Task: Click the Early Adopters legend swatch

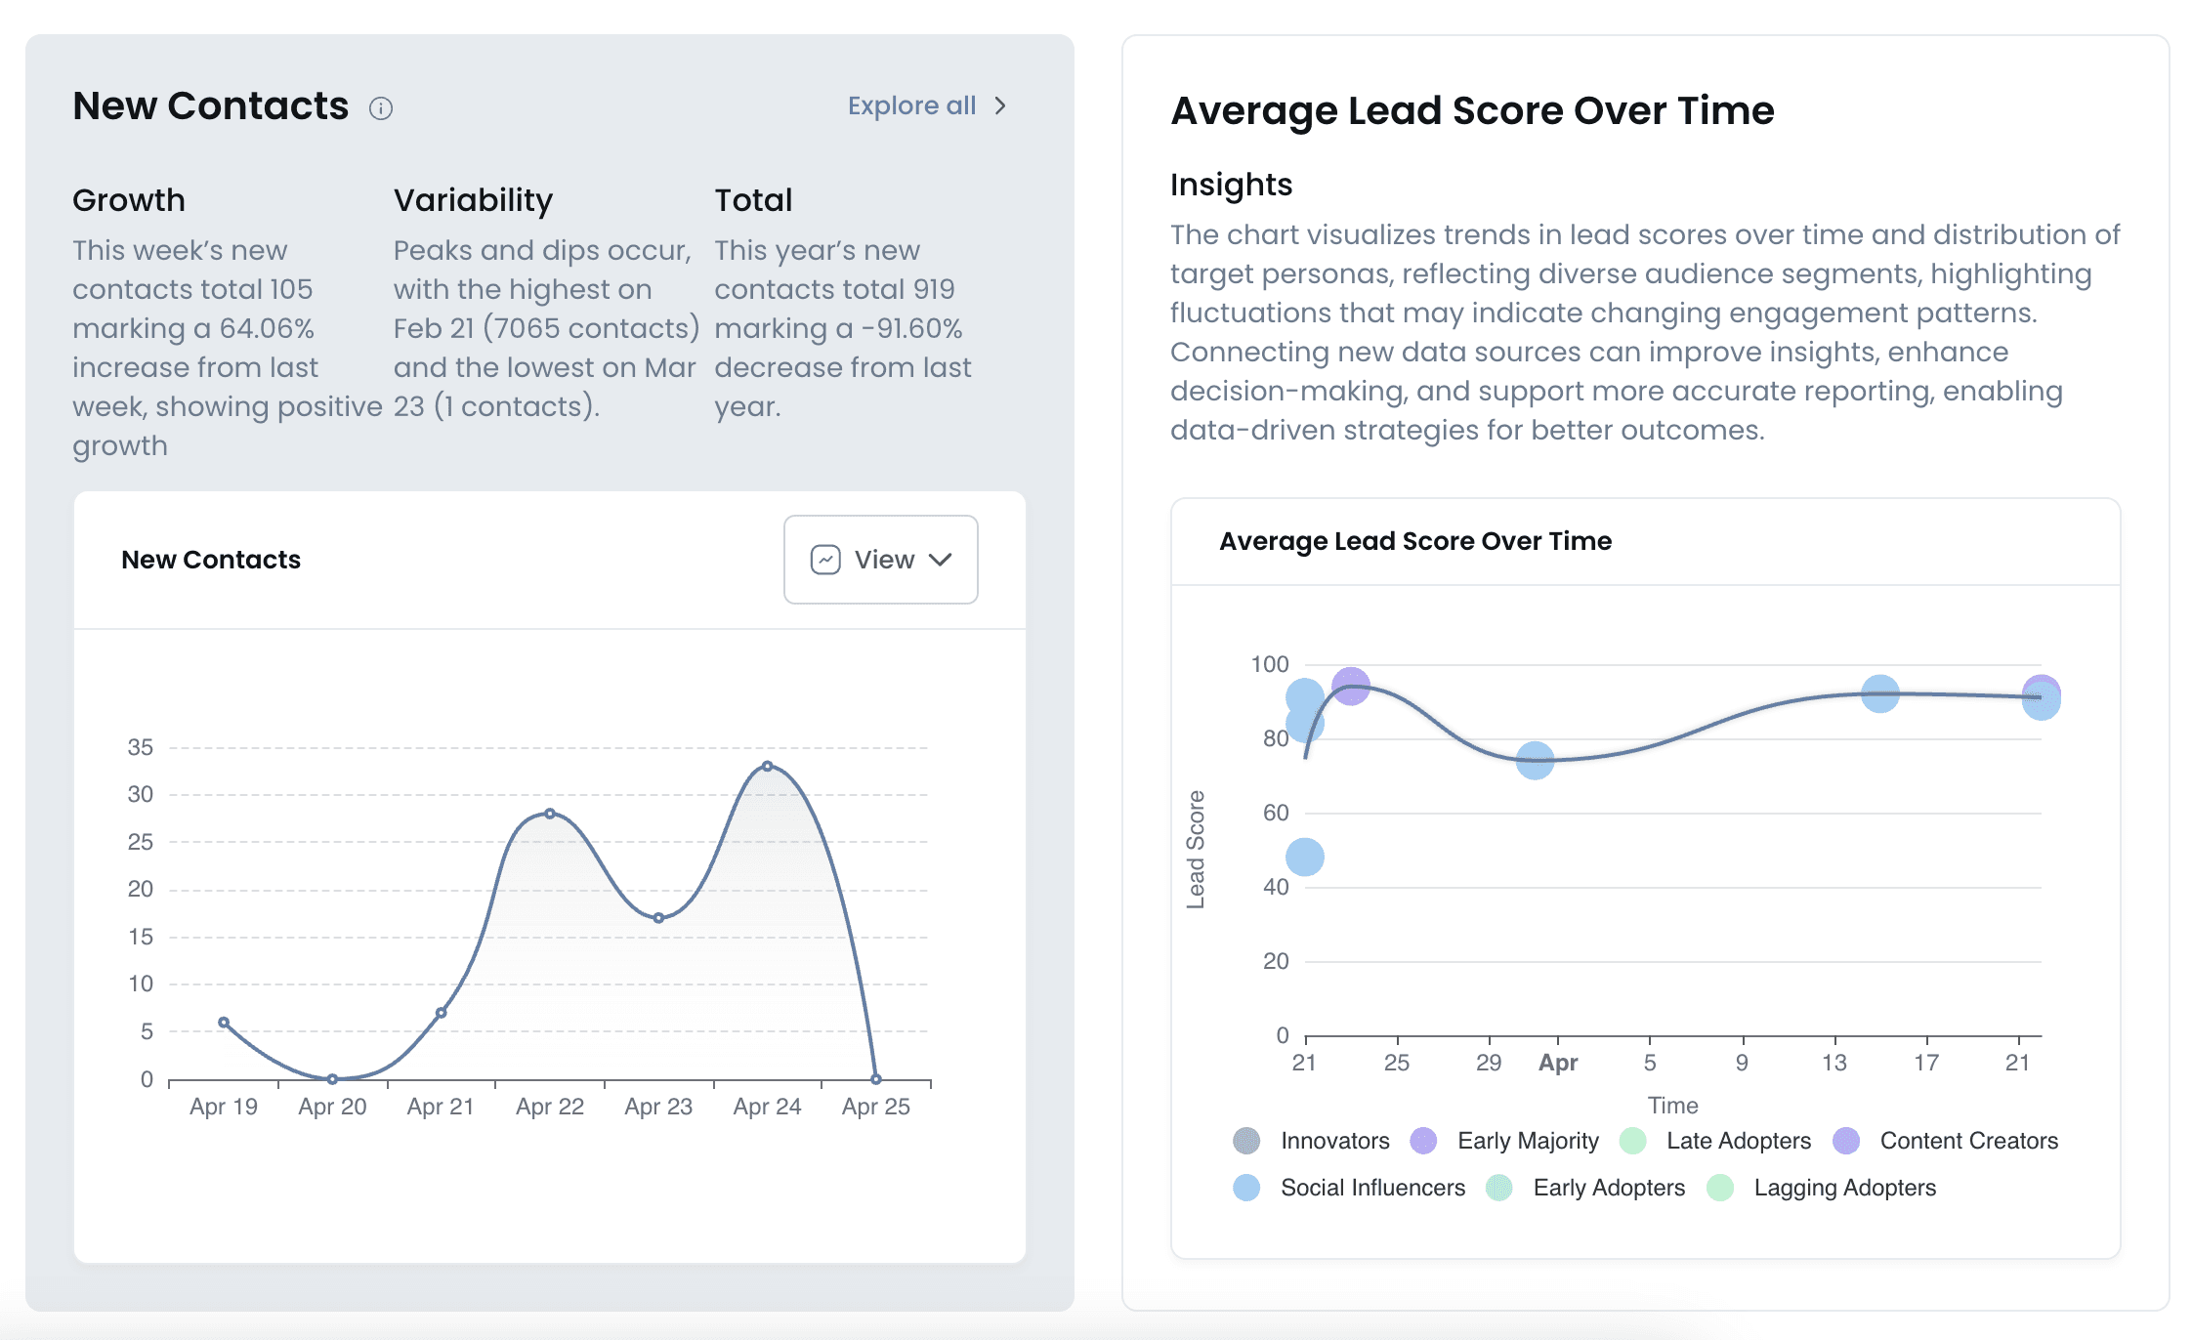Action: click(1499, 1188)
